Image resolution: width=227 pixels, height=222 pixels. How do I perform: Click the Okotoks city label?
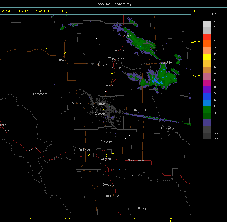click(x=108, y=185)
